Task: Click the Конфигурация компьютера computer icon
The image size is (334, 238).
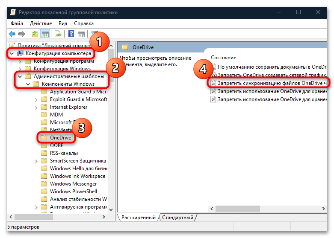Action: coord(20,53)
